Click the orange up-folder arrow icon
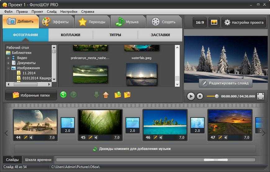This screenshot has width=270, height=172. coord(106,95)
